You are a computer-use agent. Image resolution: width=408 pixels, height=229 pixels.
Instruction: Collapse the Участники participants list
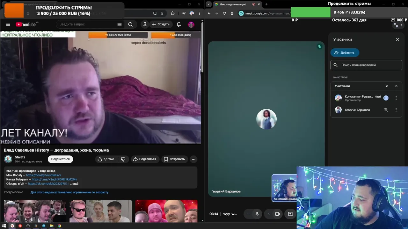(396, 86)
